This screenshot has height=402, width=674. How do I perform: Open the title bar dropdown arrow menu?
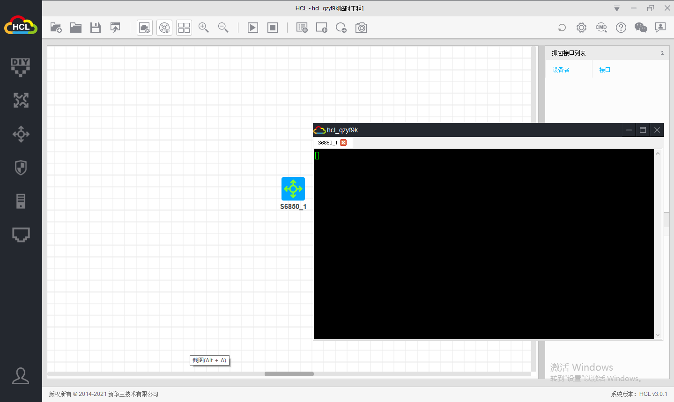pos(617,8)
